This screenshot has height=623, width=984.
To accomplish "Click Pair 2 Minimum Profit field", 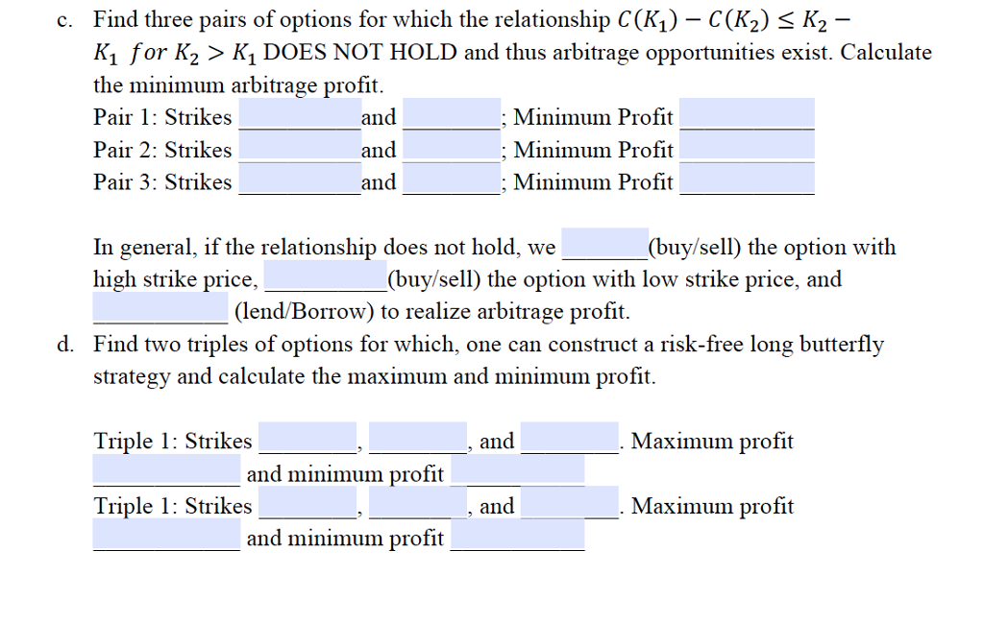I will [x=747, y=147].
